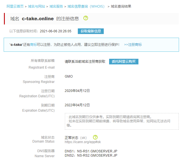Click the help icon next to 正常状态

point(95,137)
